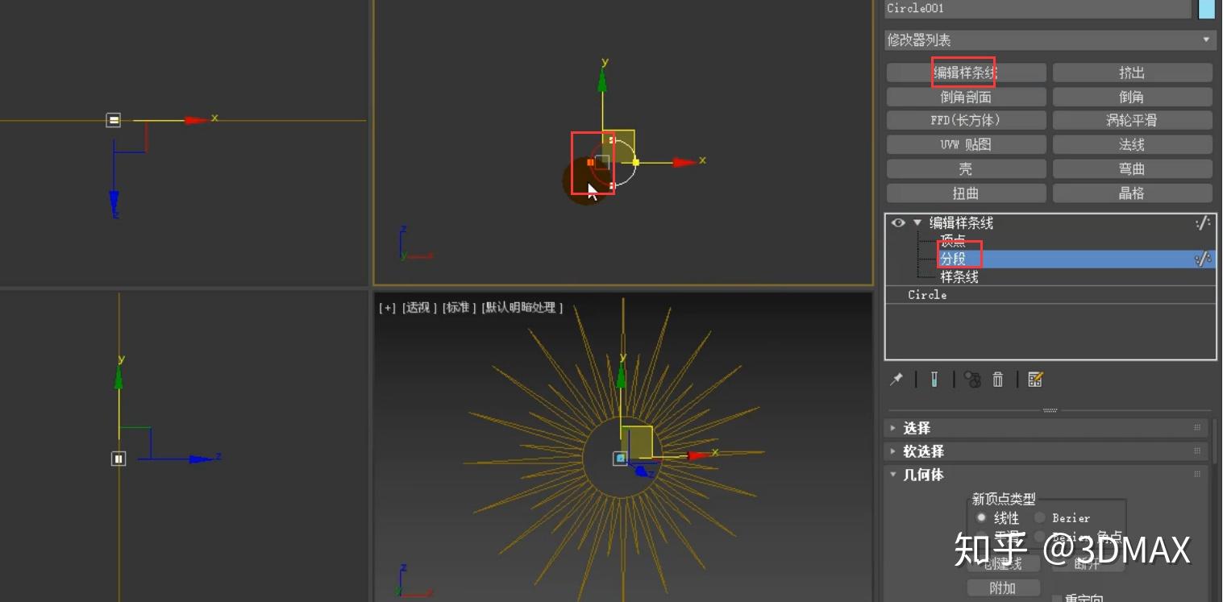Select the Pin Stack icon
Viewport: 1223px width, 602px height.
(896, 379)
